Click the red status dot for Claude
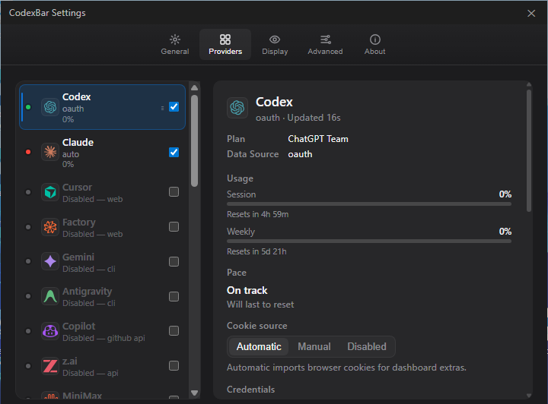 (x=28, y=152)
